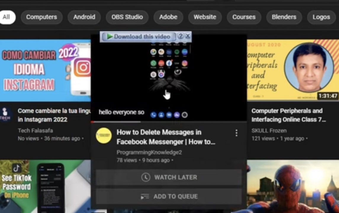Viewport: 339px width, 213px height.
Task: Click the 1:31:47 duration badge
Action: coord(327,96)
